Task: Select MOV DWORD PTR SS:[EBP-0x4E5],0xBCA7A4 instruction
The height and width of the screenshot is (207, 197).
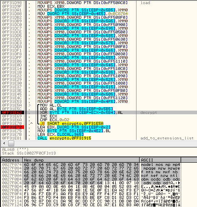Action: tap(82, 14)
